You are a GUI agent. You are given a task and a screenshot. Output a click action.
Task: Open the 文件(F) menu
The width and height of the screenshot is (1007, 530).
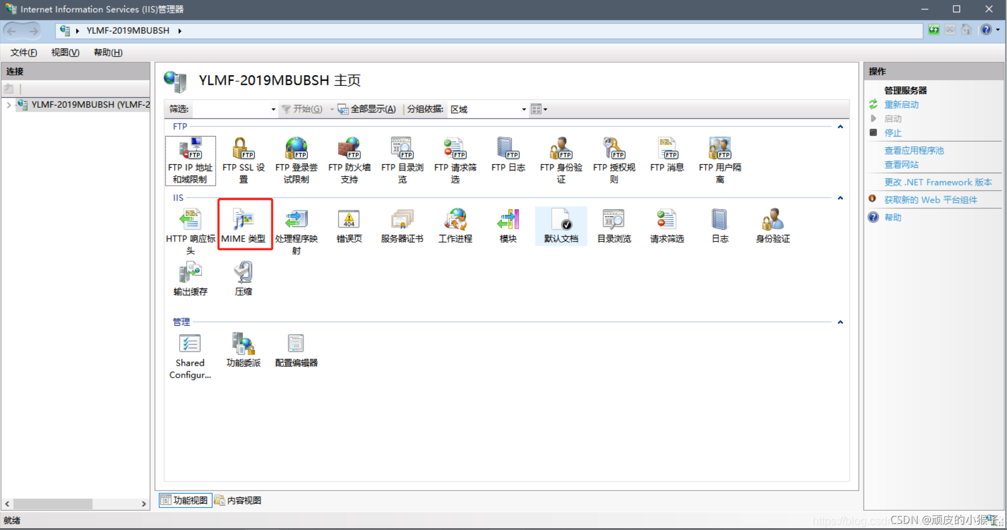(x=24, y=52)
